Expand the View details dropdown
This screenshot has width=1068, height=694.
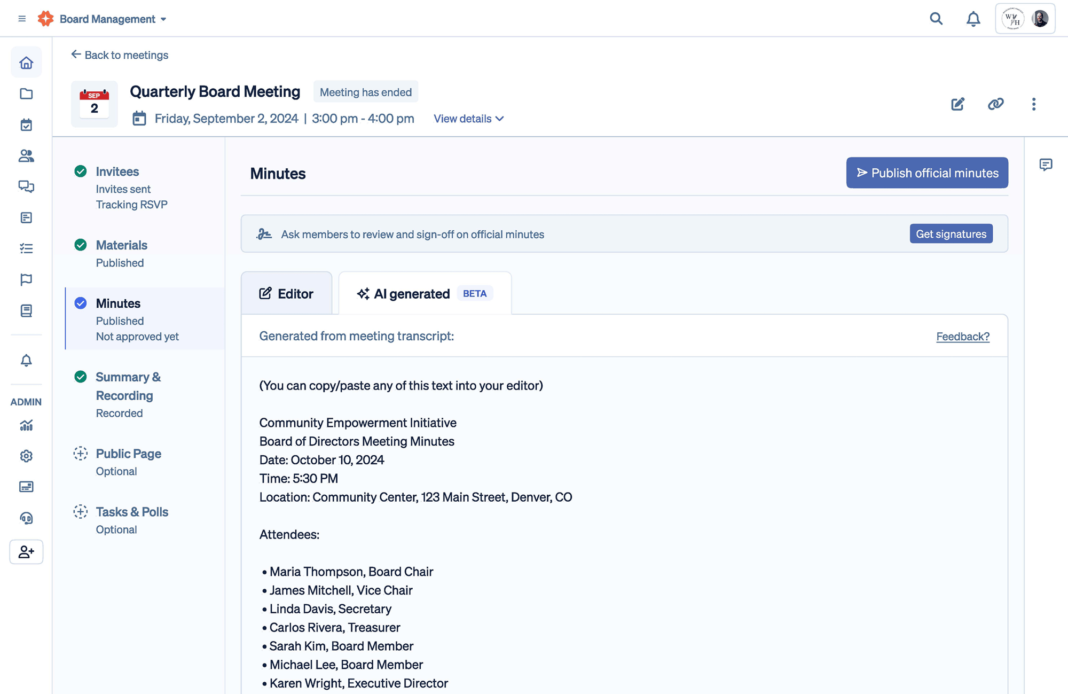coord(468,119)
